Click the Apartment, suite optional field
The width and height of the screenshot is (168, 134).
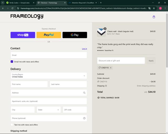[49, 101]
